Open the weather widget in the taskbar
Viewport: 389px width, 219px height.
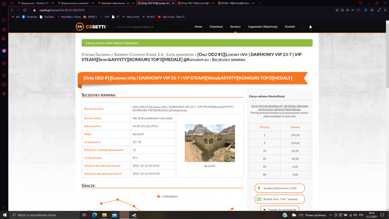(x=308, y=215)
